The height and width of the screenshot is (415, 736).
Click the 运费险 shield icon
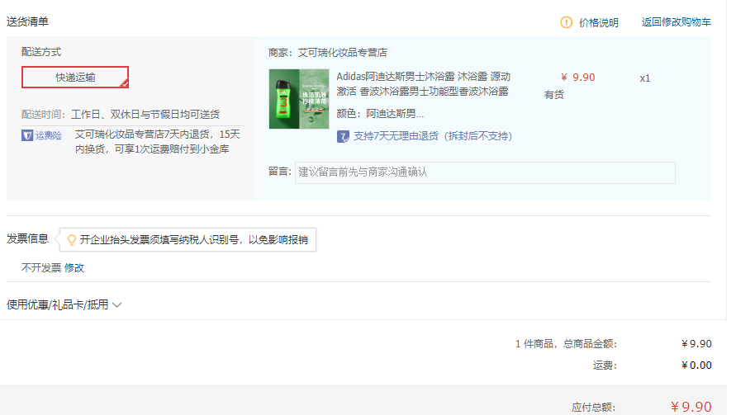pyautogui.click(x=26, y=135)
